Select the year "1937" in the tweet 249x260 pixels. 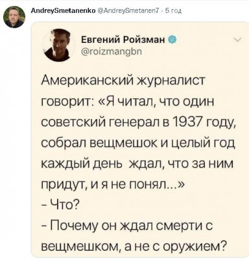point(190,123)
